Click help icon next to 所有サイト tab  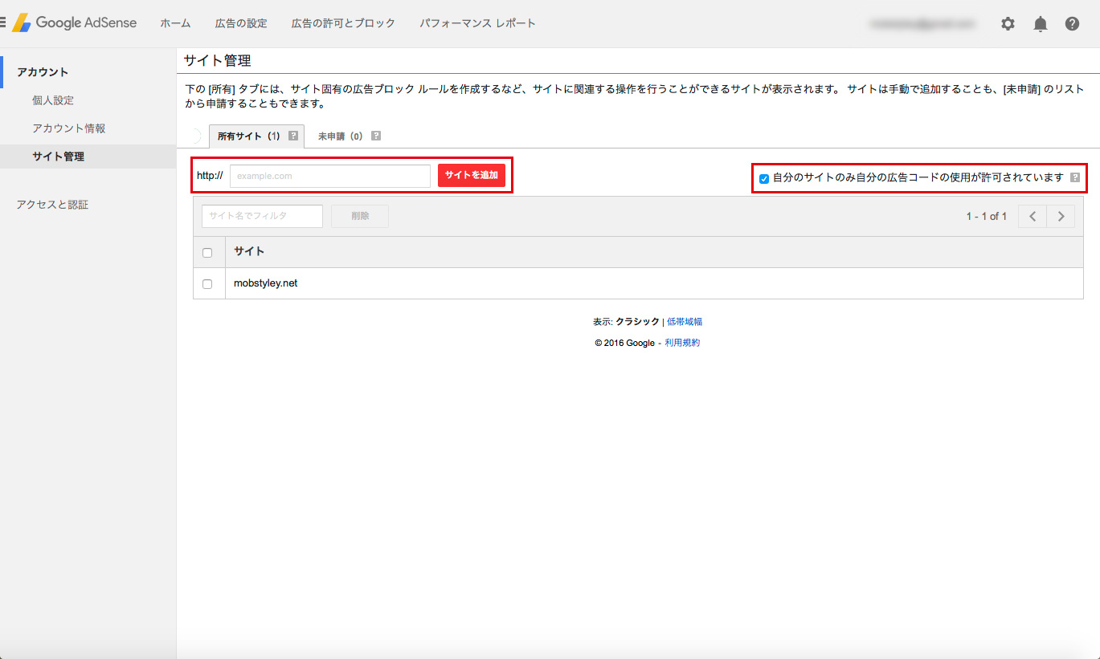pos(293,136)
